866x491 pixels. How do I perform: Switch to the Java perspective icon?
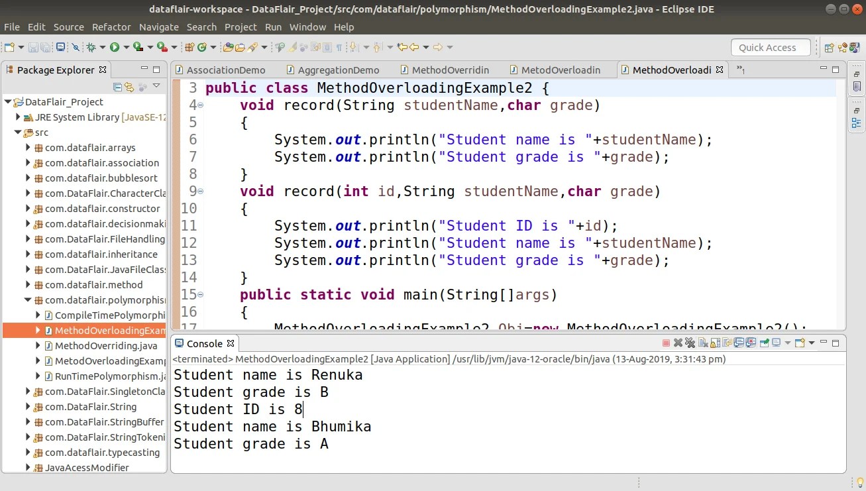pyautogui.click(x=855, y=47)
